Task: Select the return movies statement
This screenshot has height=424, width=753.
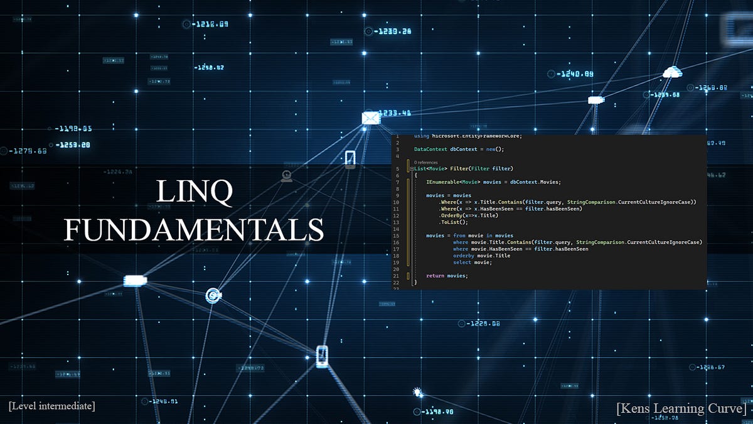Action: point(446,275)
